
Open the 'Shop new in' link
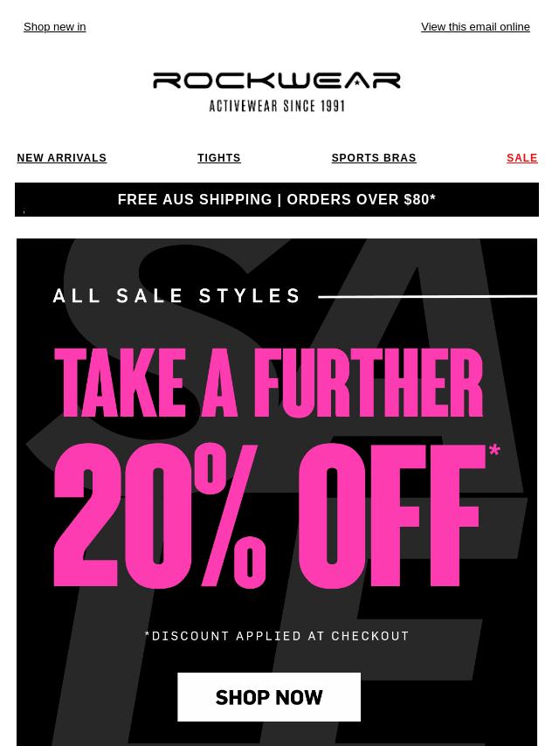tap(55, 27)
